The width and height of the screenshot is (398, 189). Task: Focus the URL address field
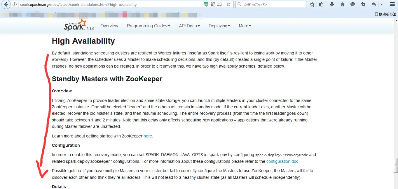click(111, 4)
